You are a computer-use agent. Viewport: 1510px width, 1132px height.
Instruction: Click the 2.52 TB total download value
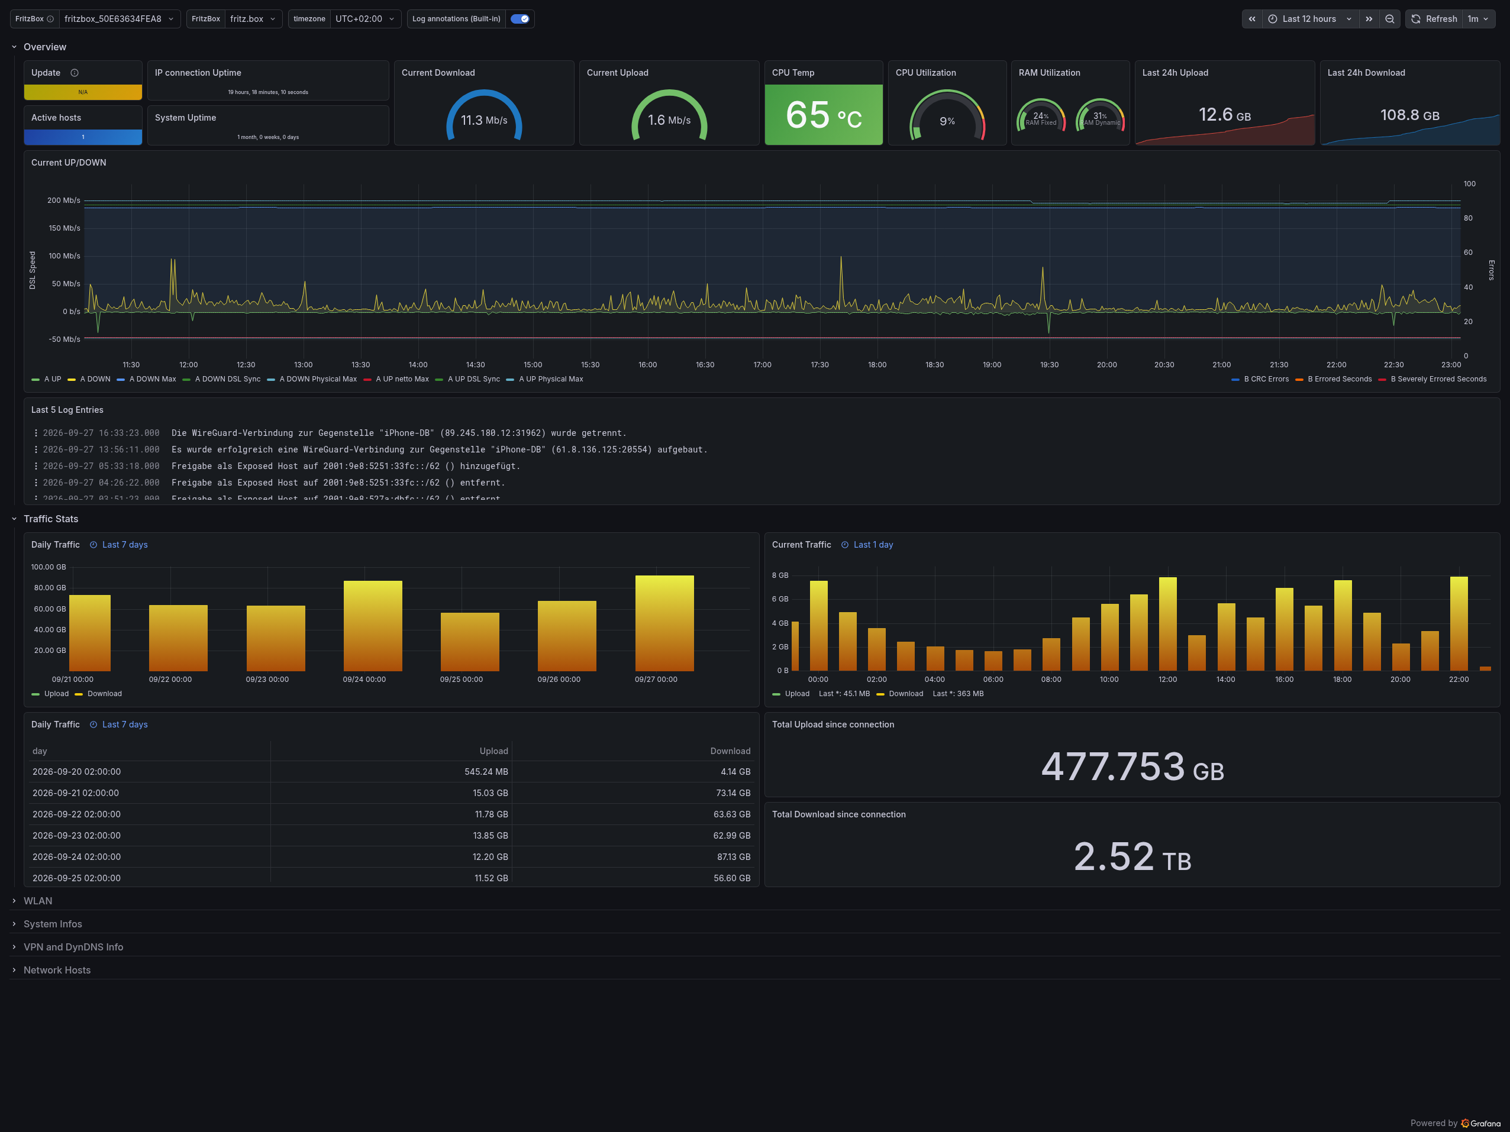pyautogui.click(x=1132, y=857)
